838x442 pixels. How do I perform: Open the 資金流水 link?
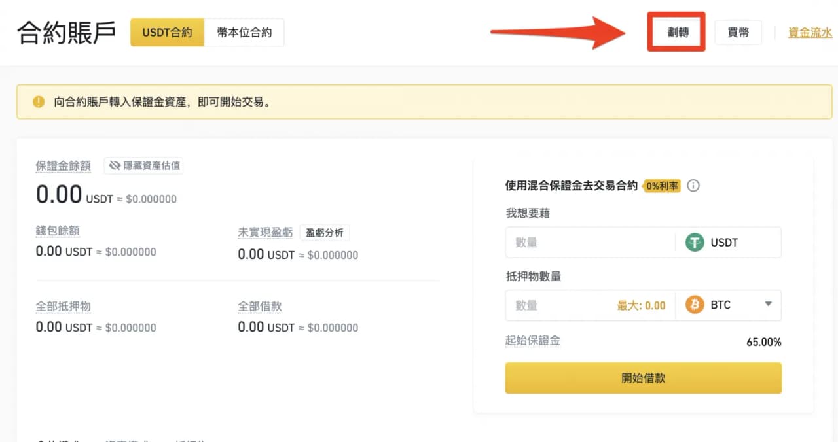click(810, 32)
